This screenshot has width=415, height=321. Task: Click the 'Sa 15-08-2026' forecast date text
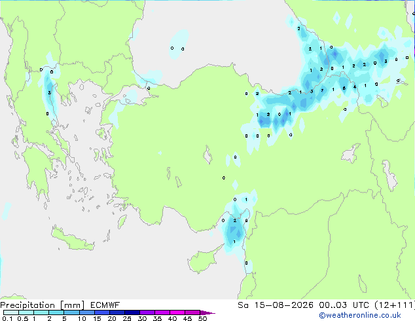click(x=276, y=305)
